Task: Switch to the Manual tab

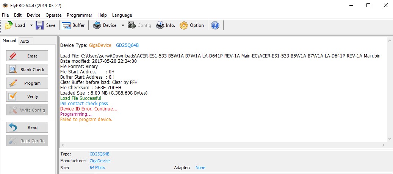Action: pyautogui.click(x=9, y=40)
